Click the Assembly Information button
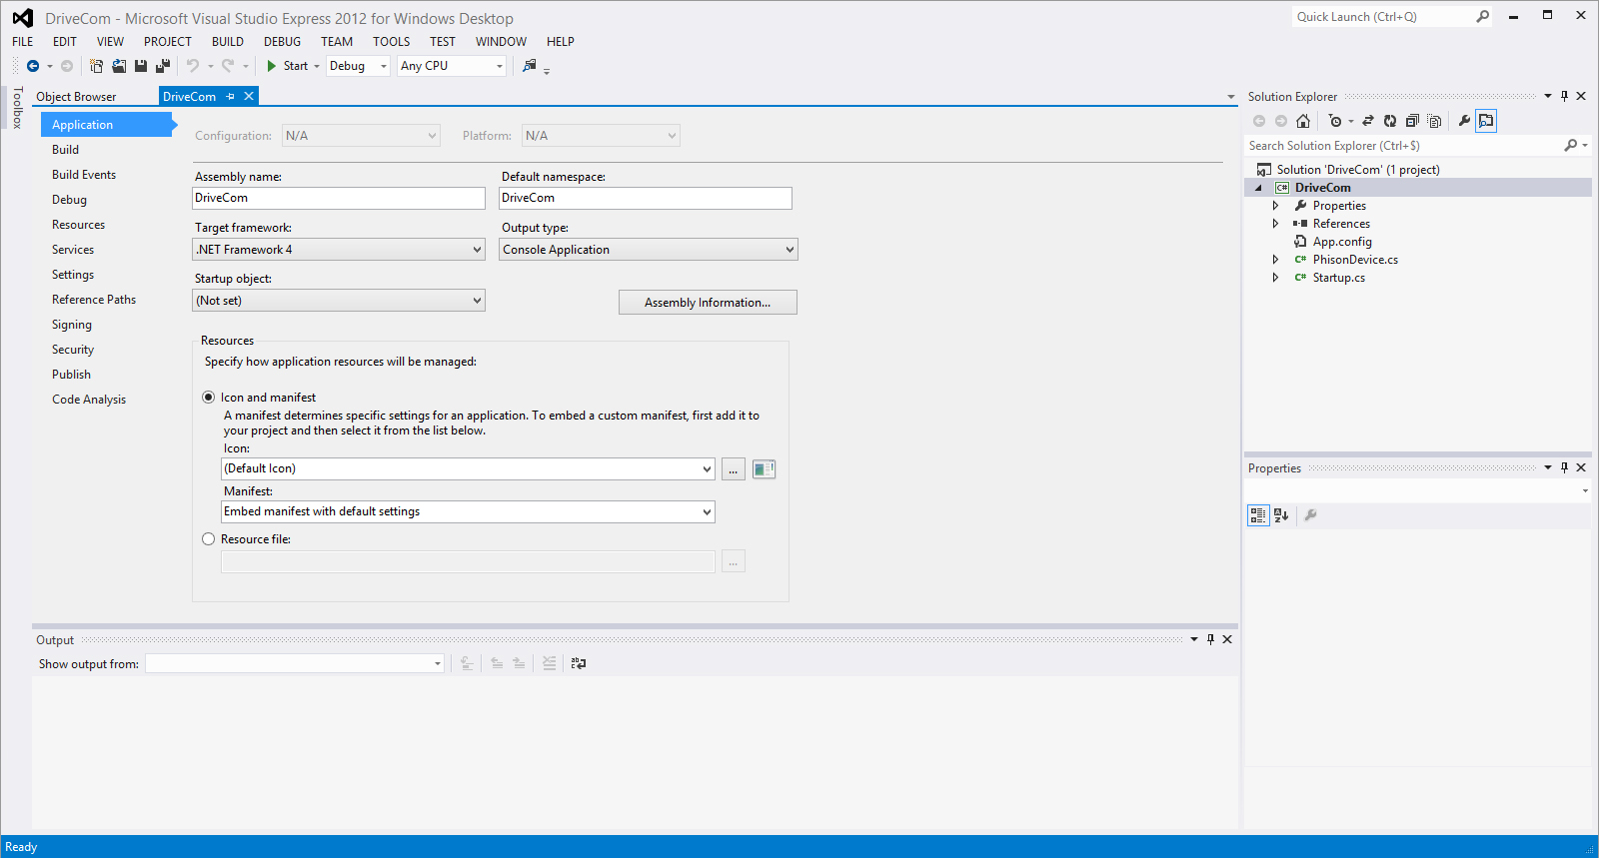 [x=708, y=303]
